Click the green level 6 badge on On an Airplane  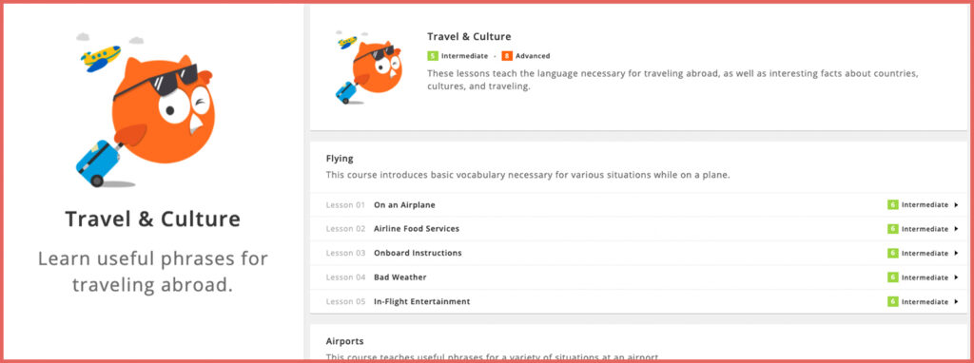(892, 204)
